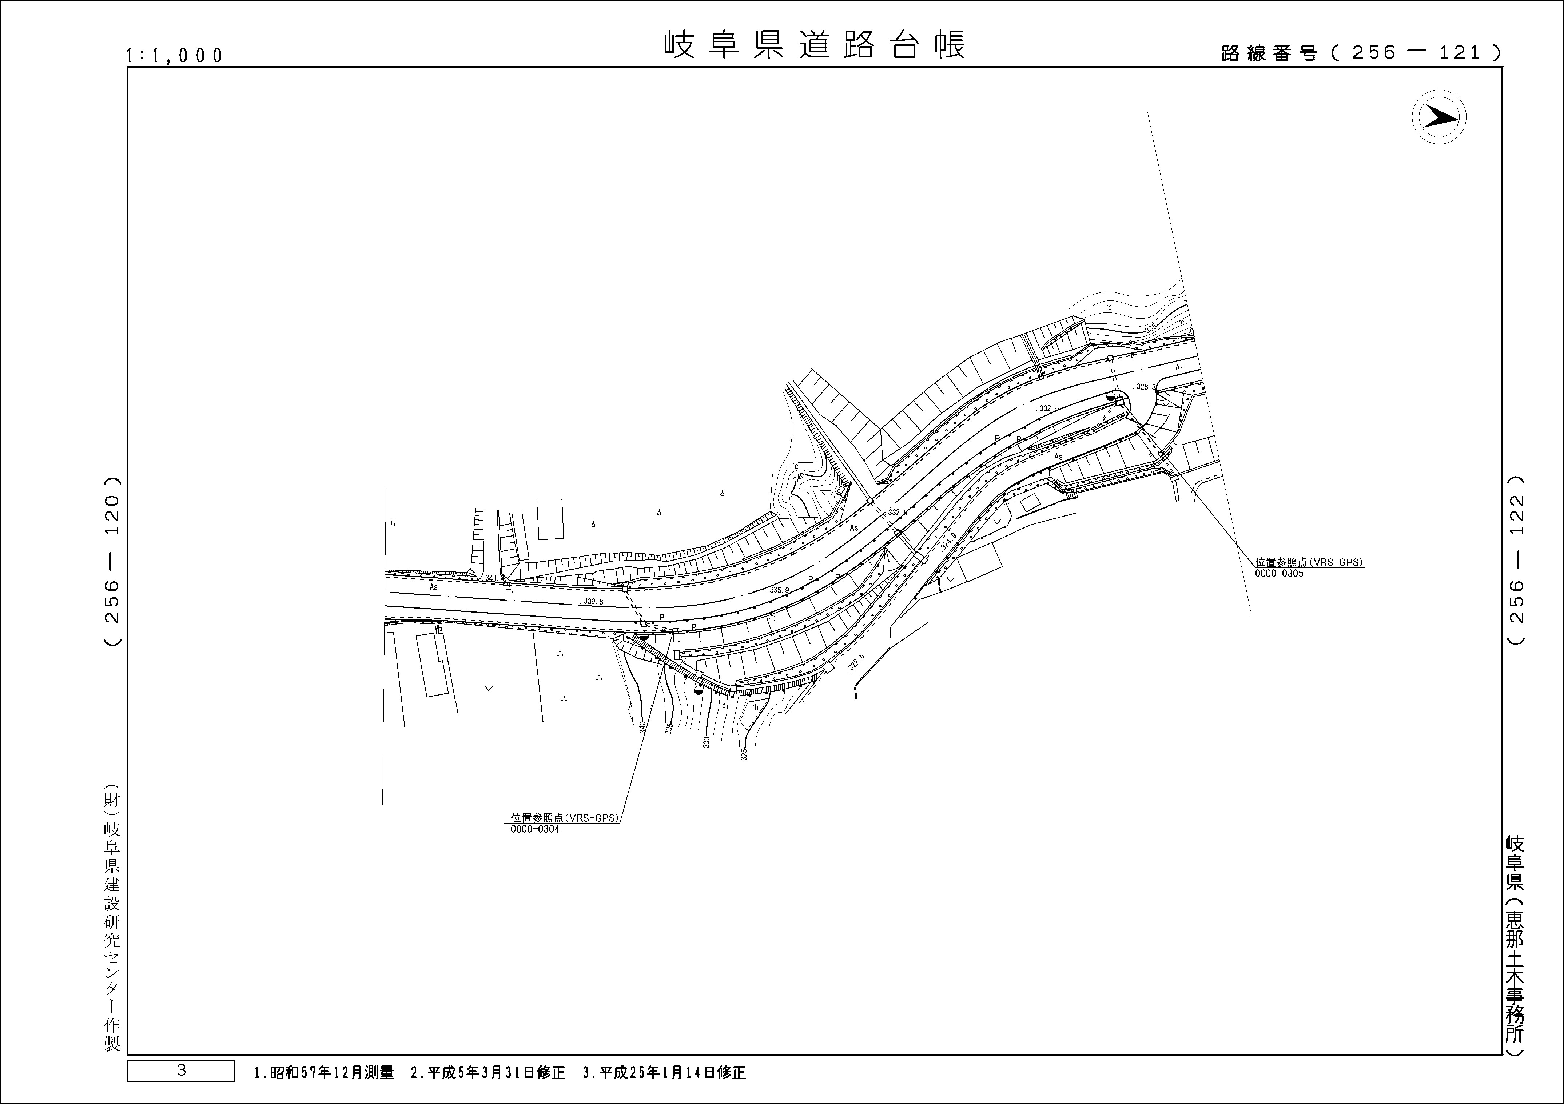Click the 平成5年3月31日修正 revision note

(x=488, y=1073)
